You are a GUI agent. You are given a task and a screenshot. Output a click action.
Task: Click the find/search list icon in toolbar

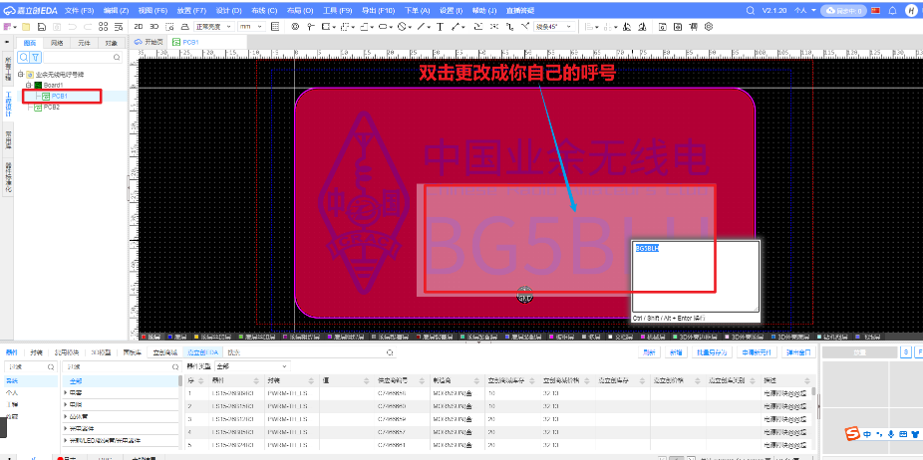coord(120,27)
